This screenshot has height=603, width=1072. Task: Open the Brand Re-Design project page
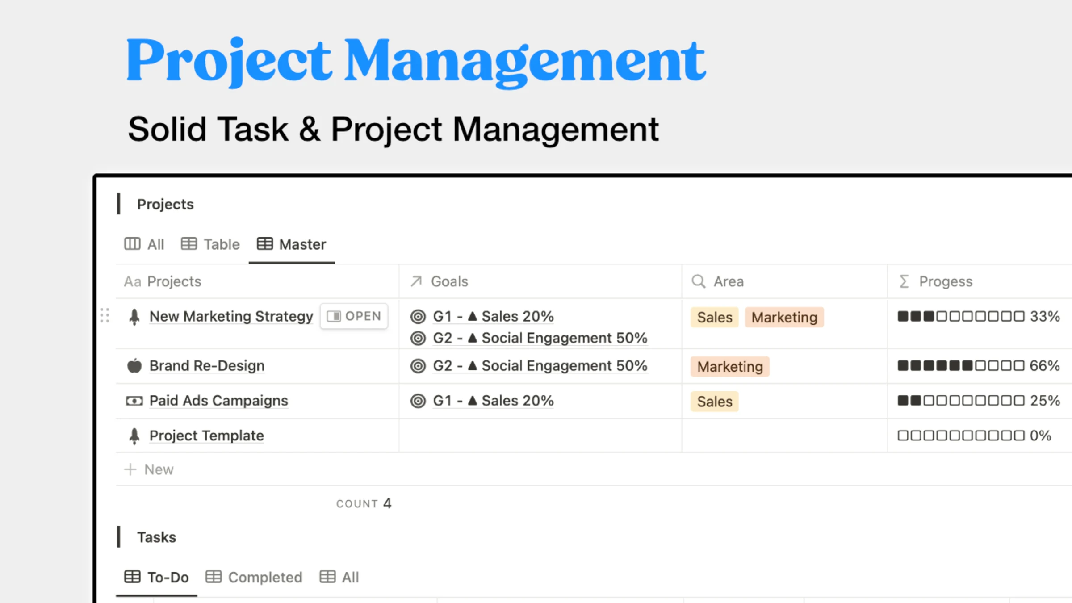(x=207, y=366)
